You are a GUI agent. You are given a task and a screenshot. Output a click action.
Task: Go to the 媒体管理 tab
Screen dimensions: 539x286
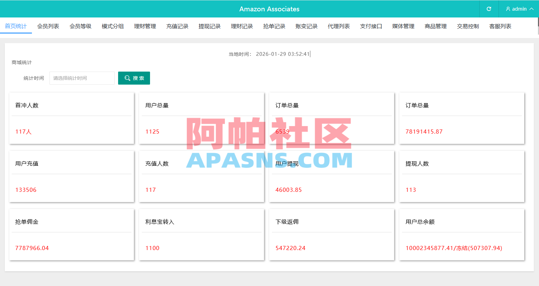click(403, 26)
